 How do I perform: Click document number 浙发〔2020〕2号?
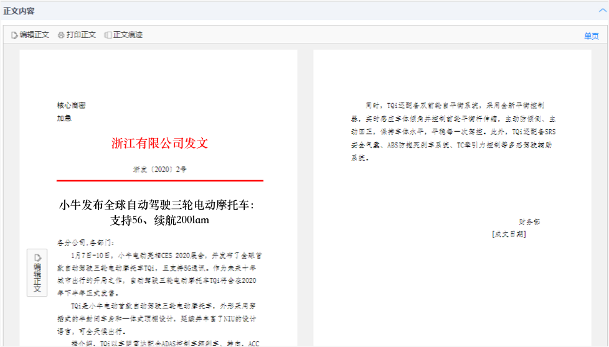[x=159, y=169]
